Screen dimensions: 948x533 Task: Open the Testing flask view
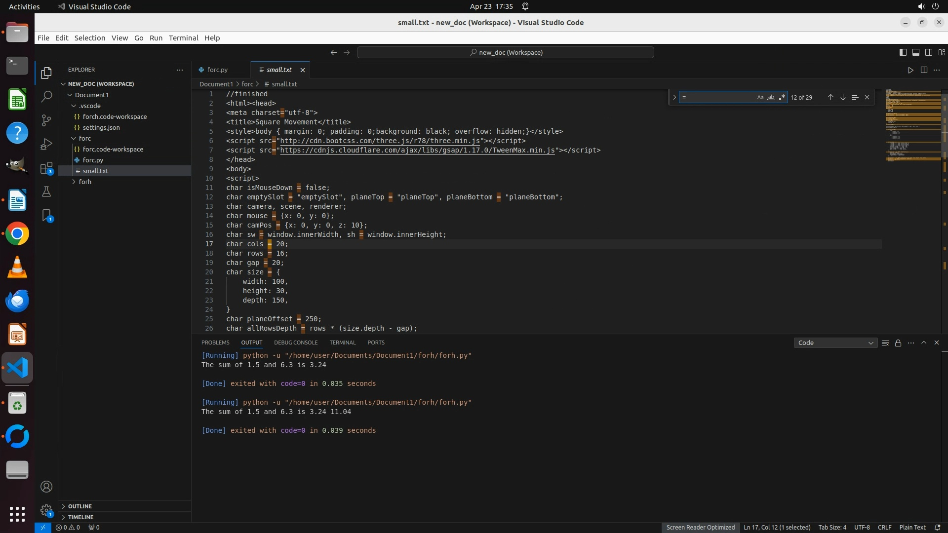tap(46, 191)
